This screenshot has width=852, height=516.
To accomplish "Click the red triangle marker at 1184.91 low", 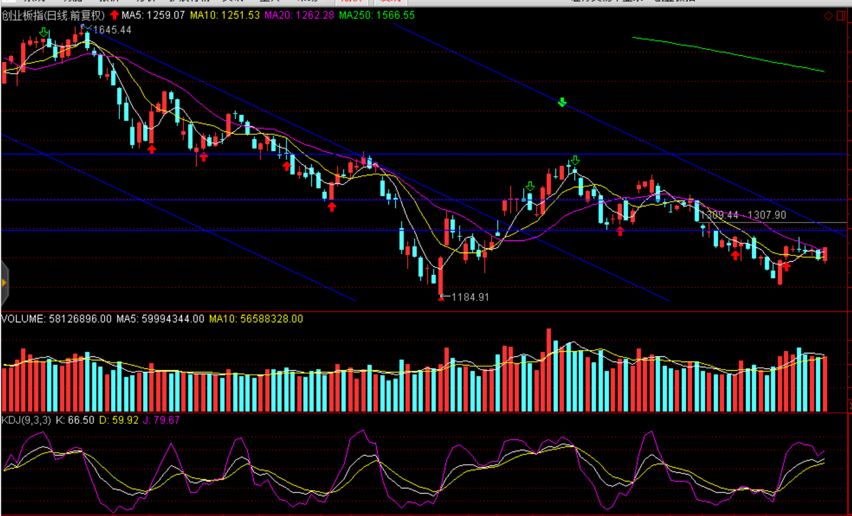I will click(441, 297).
